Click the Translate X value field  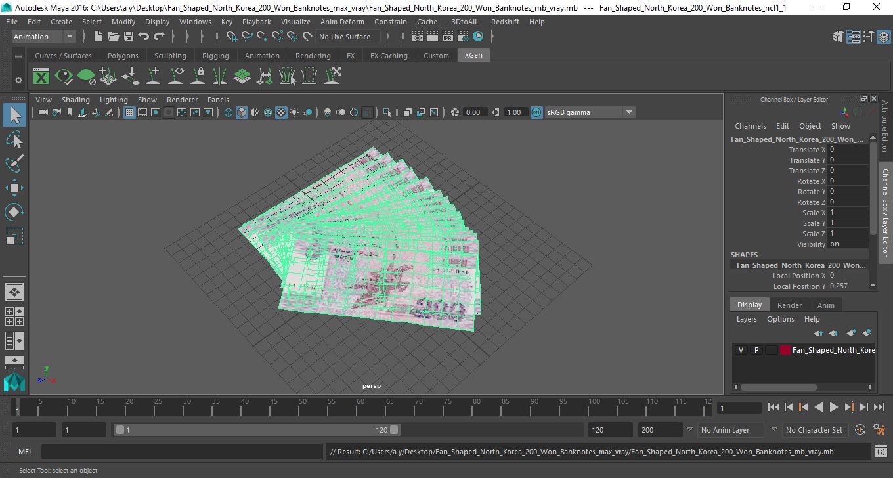pyautogui.click(x=848, y=150)
